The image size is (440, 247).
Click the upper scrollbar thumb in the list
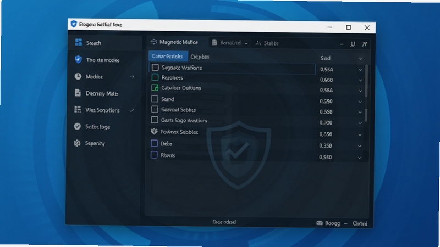pos(366,81)
